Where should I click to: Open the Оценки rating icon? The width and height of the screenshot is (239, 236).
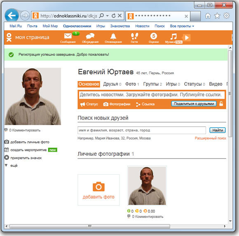153,36
